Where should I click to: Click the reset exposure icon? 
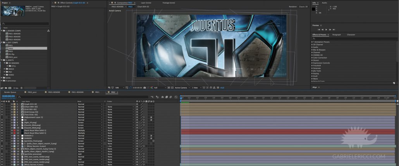(x=218, y=87)
